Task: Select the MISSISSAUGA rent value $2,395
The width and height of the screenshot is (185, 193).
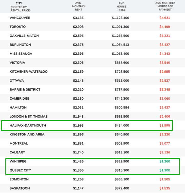Action: (x=78, y=54)
